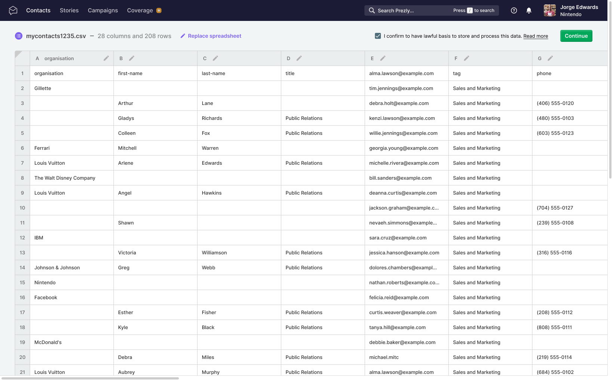Open the Campaigns menu

[x=103, y=10]
